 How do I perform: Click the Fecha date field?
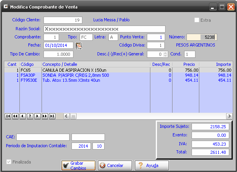[59, 45]
